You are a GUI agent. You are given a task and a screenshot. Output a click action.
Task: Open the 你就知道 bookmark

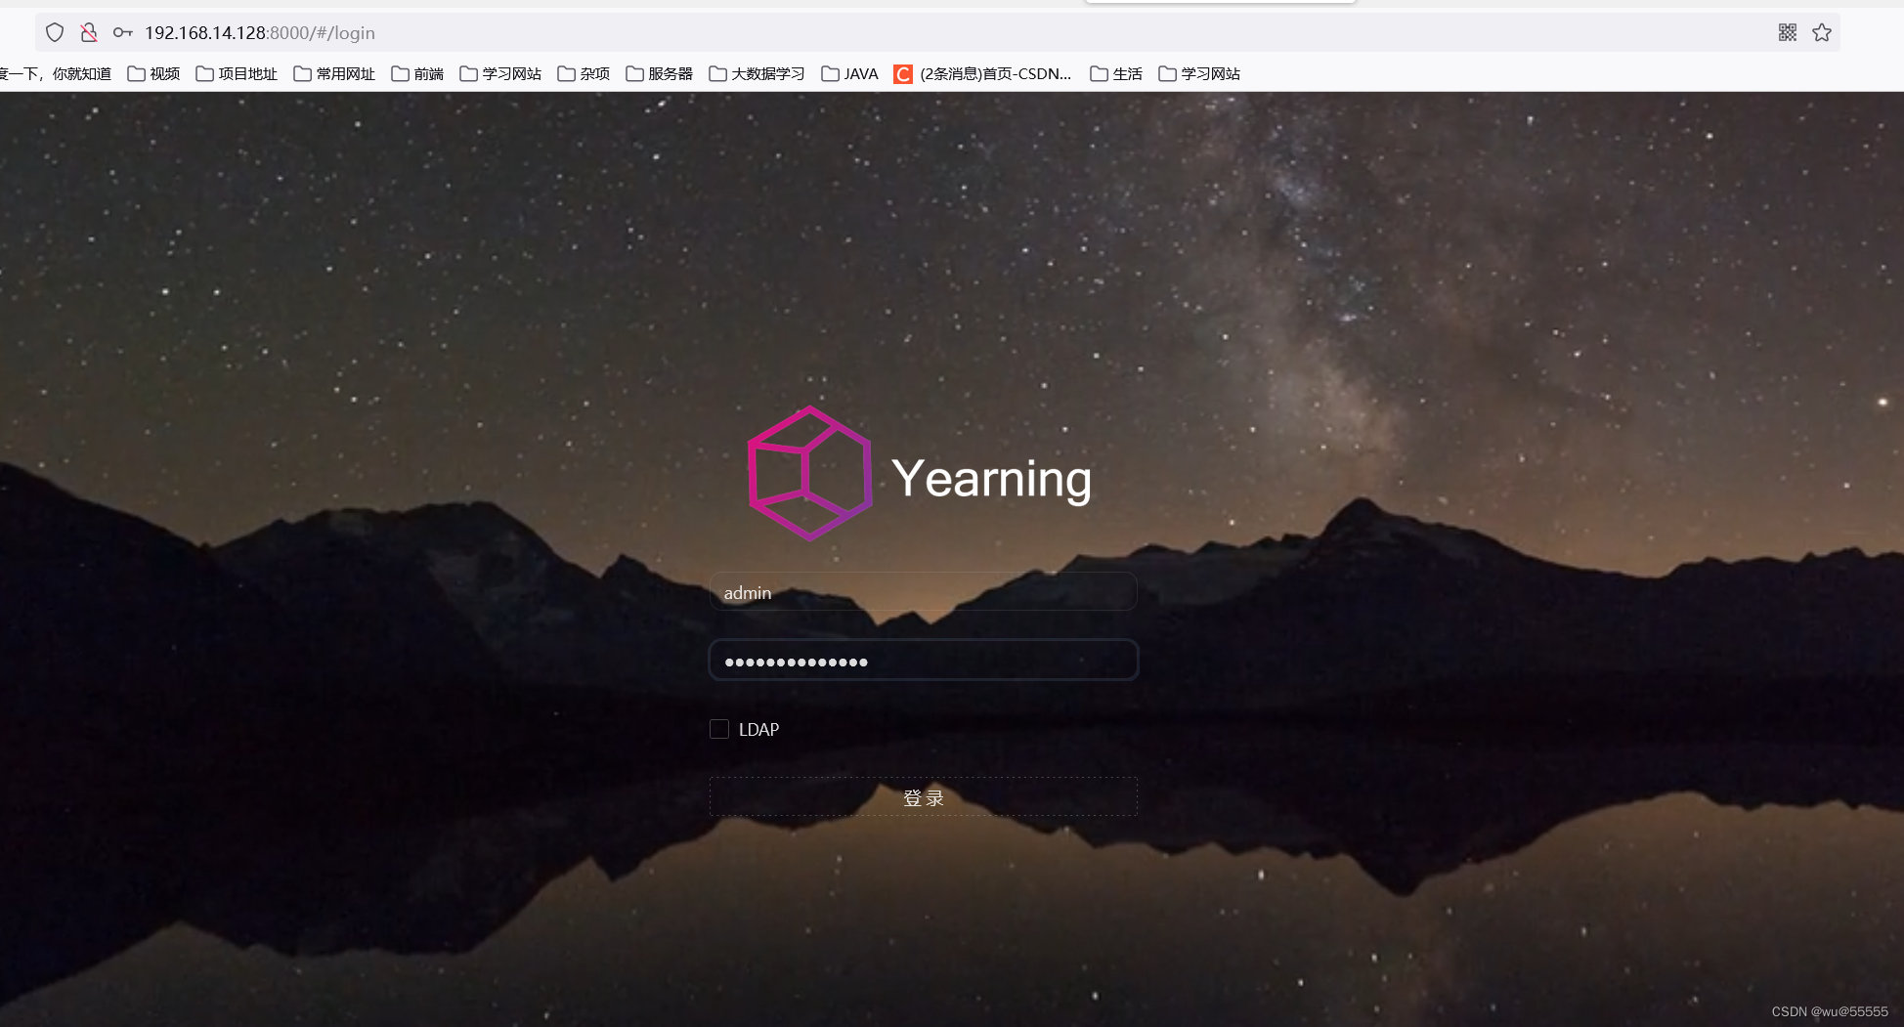(x=56, y=74)
